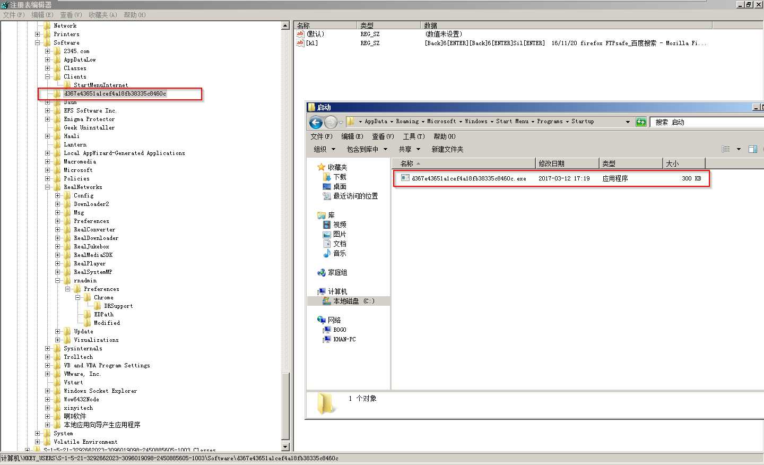Select d367e43651a1cef4a18fb38335c8460c.exe file name
The width and height of the screenshot is (764, 465).
[x=469, y=178]
